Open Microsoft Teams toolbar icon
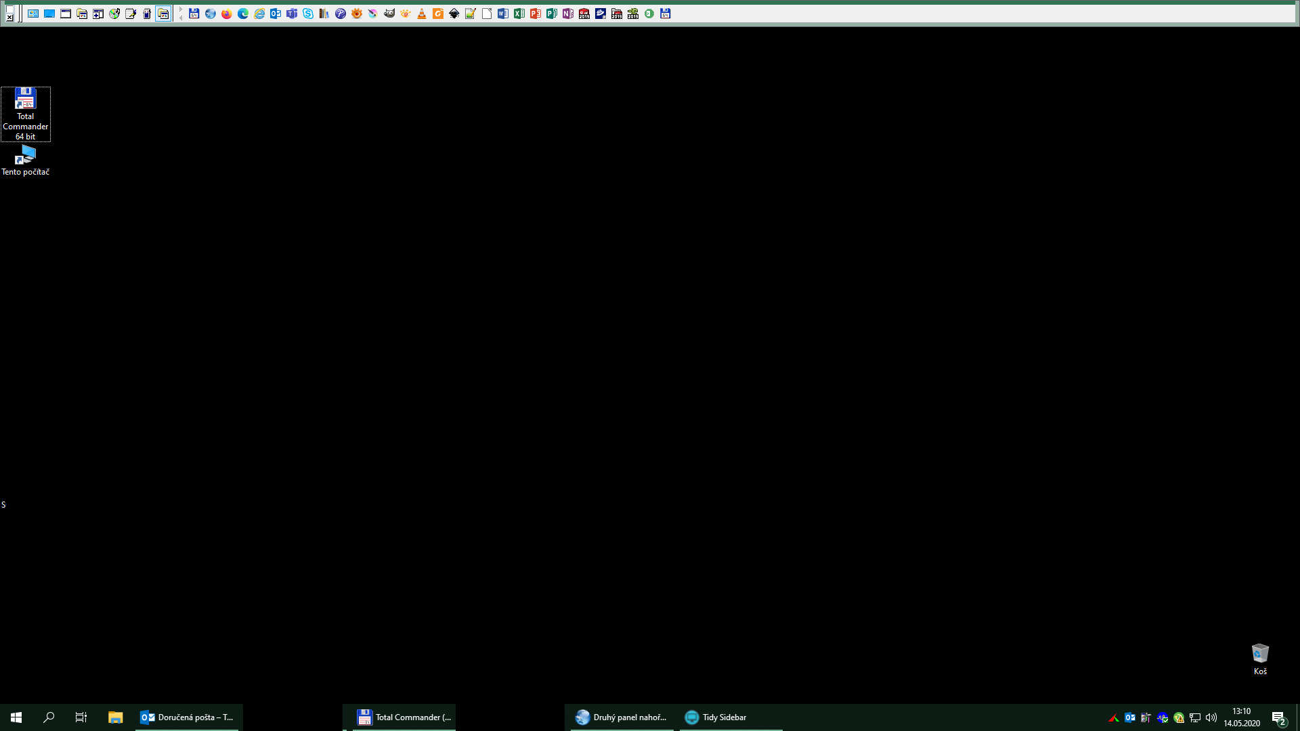The width and height of the screenshot is (1300, 731). 292,14
